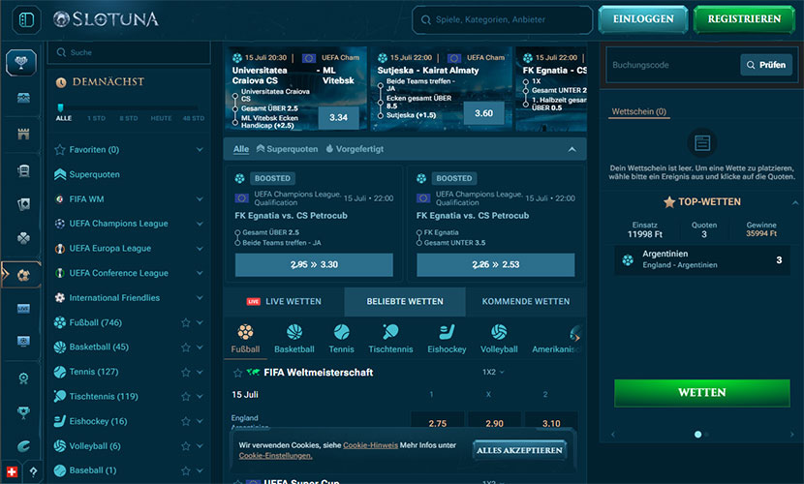Click the Spiele, Kategorien, Anbieter search field
Image resolution: width=804 pixels, height=484 pixels.
pos(502,20)
